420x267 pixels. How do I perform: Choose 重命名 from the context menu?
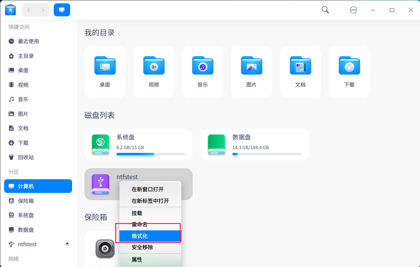[150, 225]
